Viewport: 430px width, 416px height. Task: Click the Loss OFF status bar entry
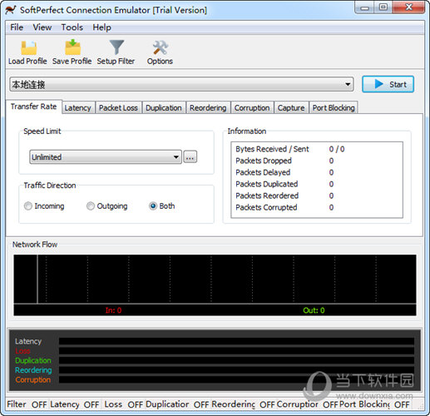123,404
